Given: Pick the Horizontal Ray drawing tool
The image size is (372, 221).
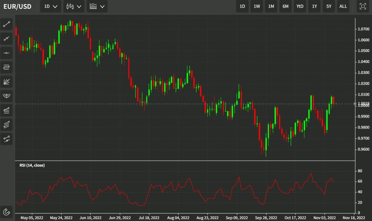Looking at the screenshot, I should point(6,53).
